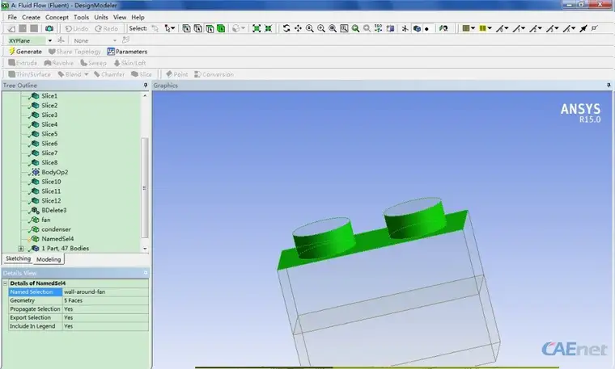Image resolution: width=615 pixels, height=369 pixels.
Task: Select NamedSel4 in the Tree Outline
Action: [x=57, y=239]
